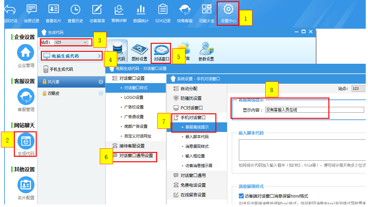Open 查看历史 clock icon
Image resolution: width=368 pixels, height=207 pixels.
tap(75, 10)
